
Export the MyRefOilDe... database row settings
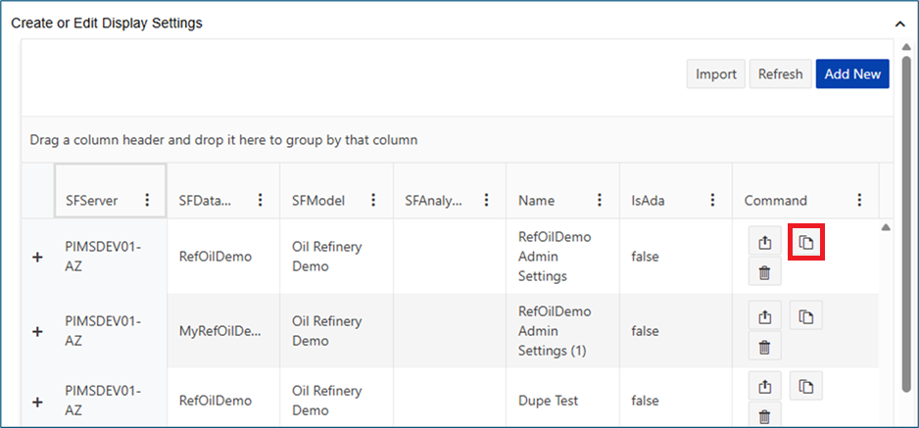764,316
